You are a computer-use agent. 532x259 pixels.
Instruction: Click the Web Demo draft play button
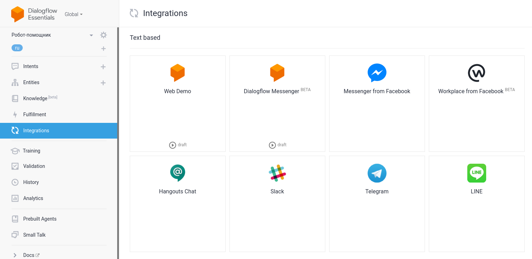click(x=172, y=145)
